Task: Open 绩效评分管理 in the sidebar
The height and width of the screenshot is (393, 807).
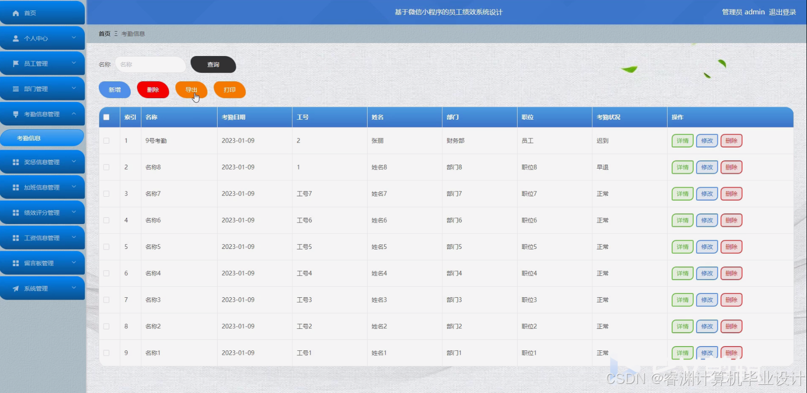Action: (x=42, y=213)
